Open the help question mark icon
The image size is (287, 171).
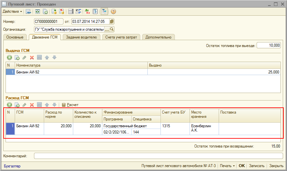coord(113,11)
